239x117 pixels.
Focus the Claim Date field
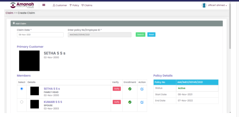(x=40, y=35)
